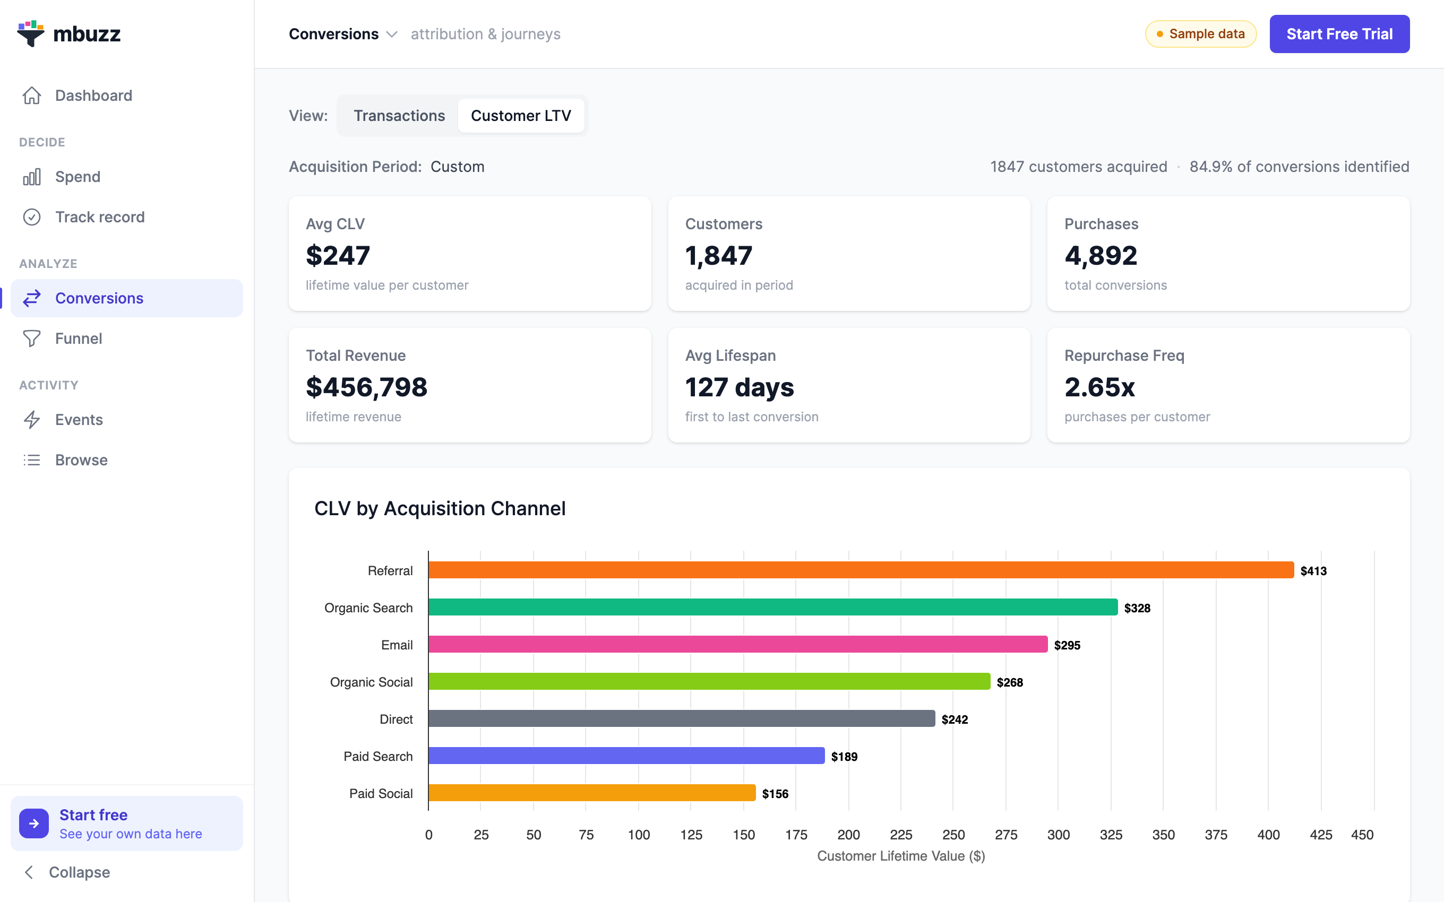Click the $328 Organic Search value label
Image resolution: width=1444 pixels, height=902 pixels.
[x=1137, y=608]
